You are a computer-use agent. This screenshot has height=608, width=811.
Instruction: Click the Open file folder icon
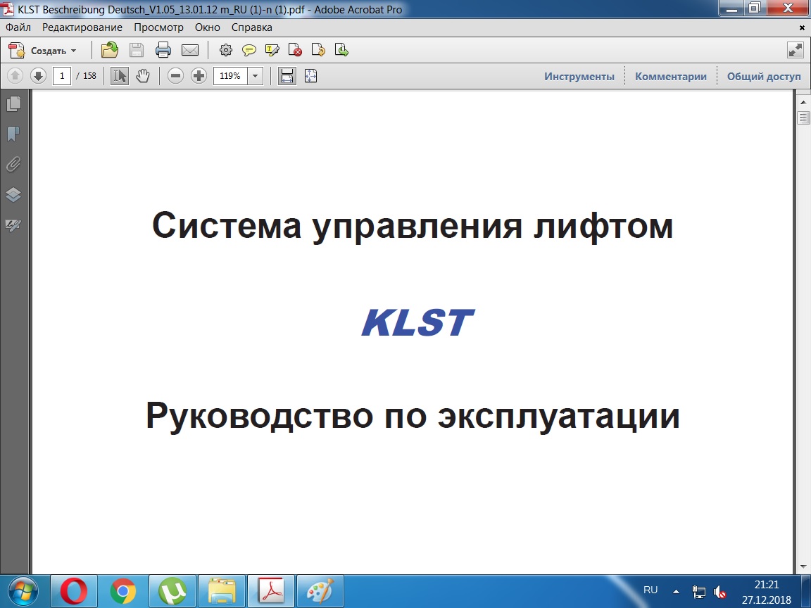tap(110, 50)
